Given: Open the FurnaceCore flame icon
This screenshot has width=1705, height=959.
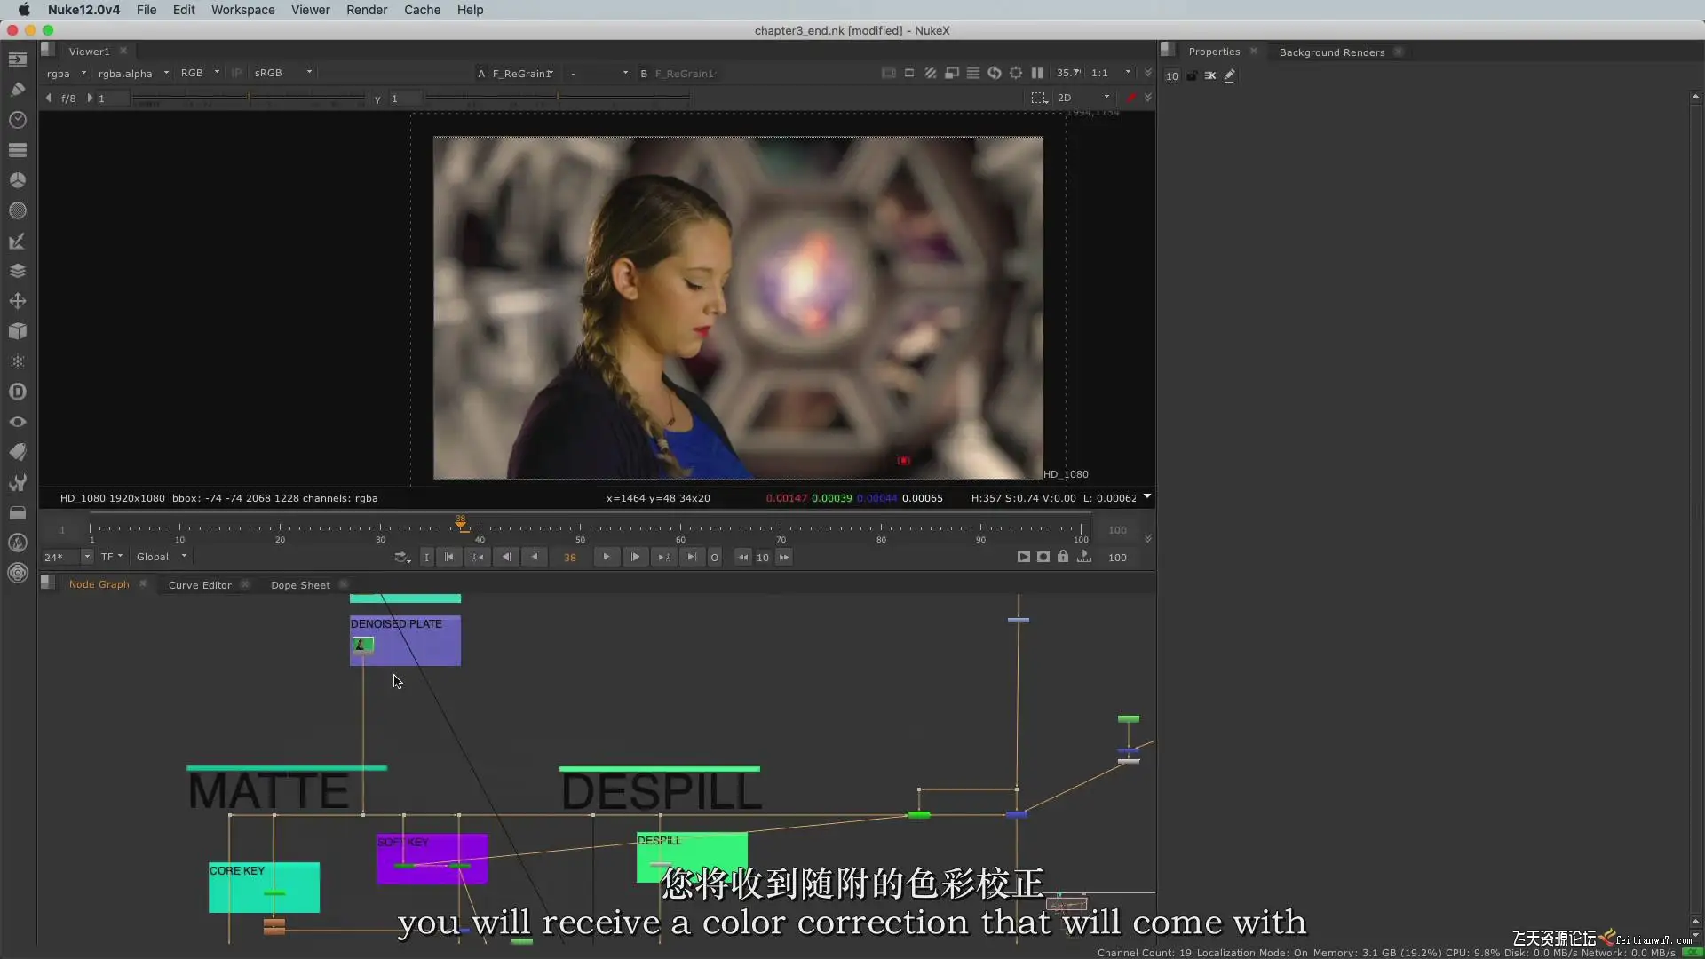Looking at the screenshot, I should [18, 543].
